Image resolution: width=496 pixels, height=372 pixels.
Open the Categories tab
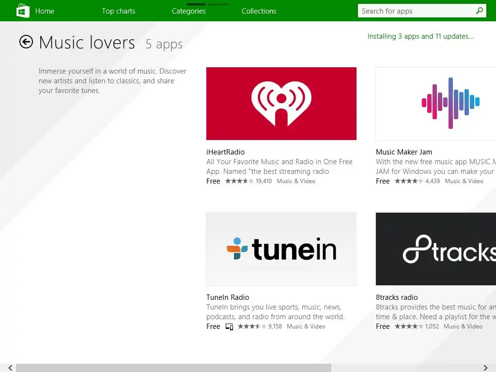(188, 11)
